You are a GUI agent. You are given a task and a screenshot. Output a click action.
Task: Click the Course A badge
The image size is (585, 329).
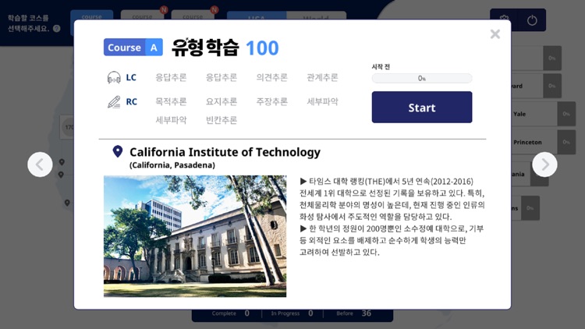click(133, 48)
